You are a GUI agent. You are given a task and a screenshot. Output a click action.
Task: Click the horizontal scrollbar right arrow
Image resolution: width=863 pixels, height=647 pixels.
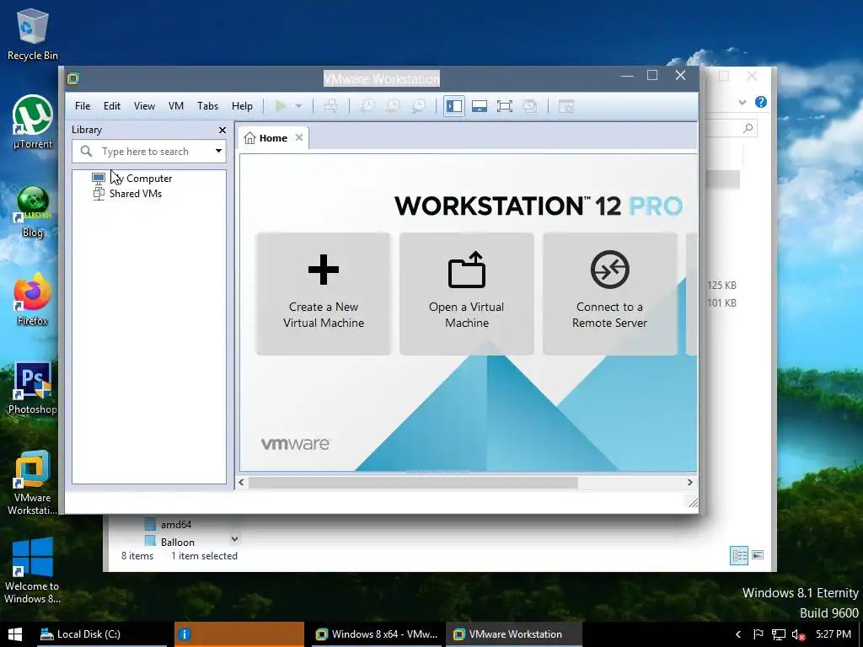[x=690, y=483]
